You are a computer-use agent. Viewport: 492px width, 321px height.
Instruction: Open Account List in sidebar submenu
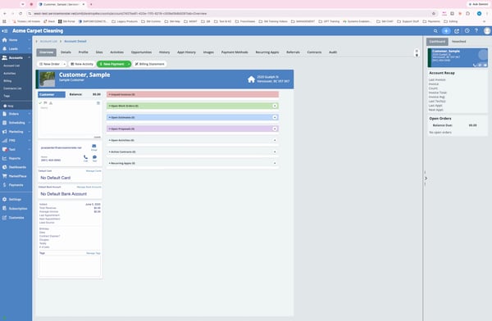tap(11, 66)
